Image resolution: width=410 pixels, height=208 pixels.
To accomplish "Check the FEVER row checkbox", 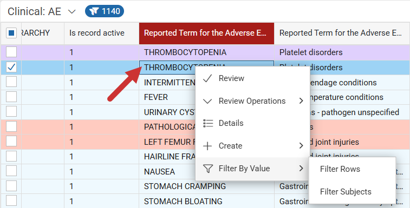I will tap(11, 97).
